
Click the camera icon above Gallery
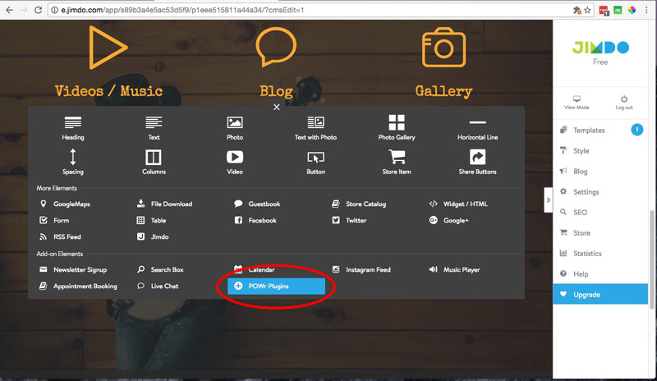coord(443,48)
